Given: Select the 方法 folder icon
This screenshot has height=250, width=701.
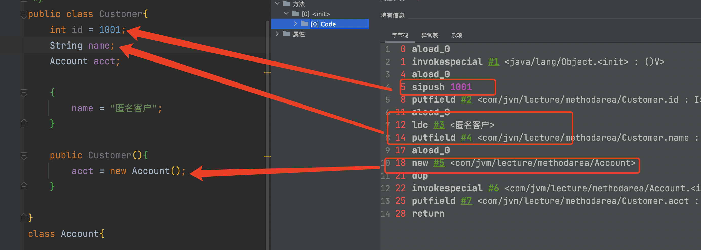Looking at the screenshot, I should point(286,4).
